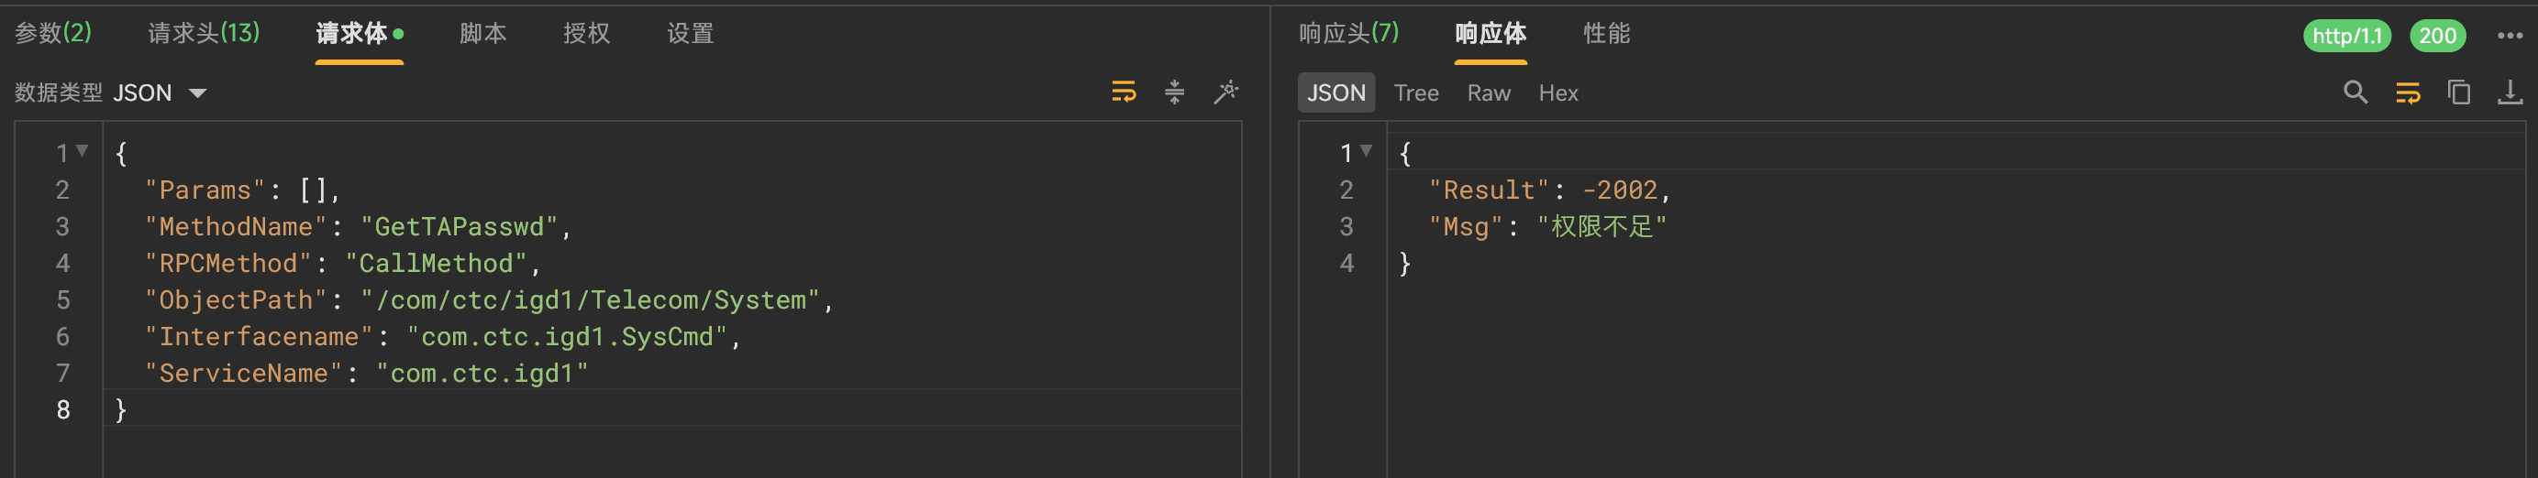Click the compress JSON icon in request body

1174,92
